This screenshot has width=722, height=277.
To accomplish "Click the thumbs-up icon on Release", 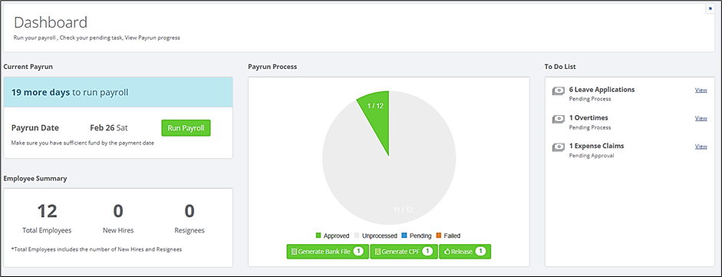I will point(447,252).
